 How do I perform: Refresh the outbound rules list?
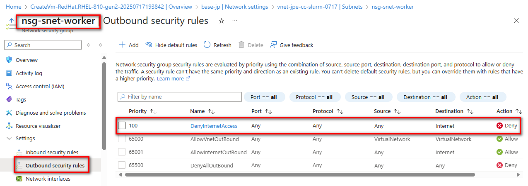point(217,45)
